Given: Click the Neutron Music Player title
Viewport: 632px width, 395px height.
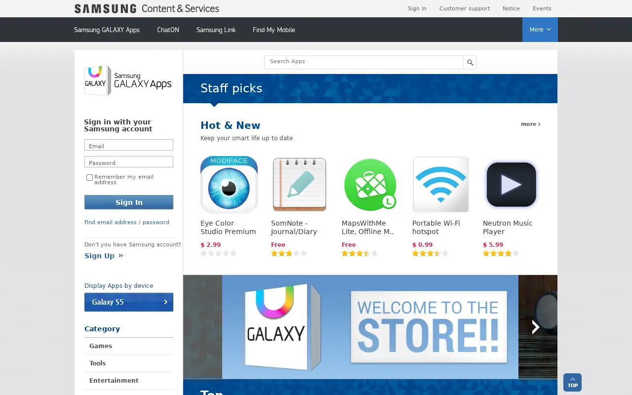Looking at the screenshot, I should click(x=508, y=227).
